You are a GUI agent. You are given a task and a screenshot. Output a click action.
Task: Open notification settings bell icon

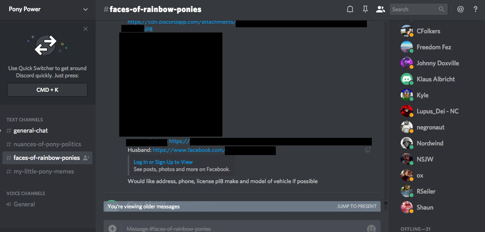350,9
